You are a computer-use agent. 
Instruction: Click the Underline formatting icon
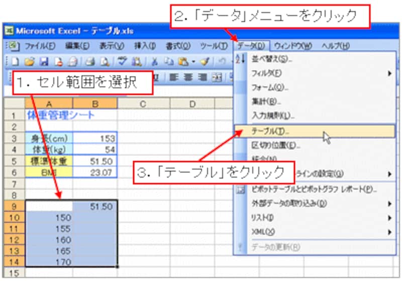(x=156, y=78)
